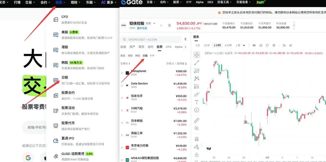The height and width of the screenshot is (162, 326).
Task: Select 日股 stock sub-tab
Action: click(x=145, y=55)
